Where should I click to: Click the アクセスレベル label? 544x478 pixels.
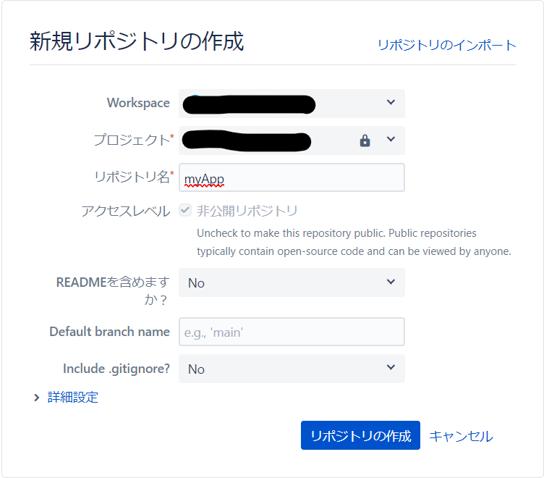[126, 211]
